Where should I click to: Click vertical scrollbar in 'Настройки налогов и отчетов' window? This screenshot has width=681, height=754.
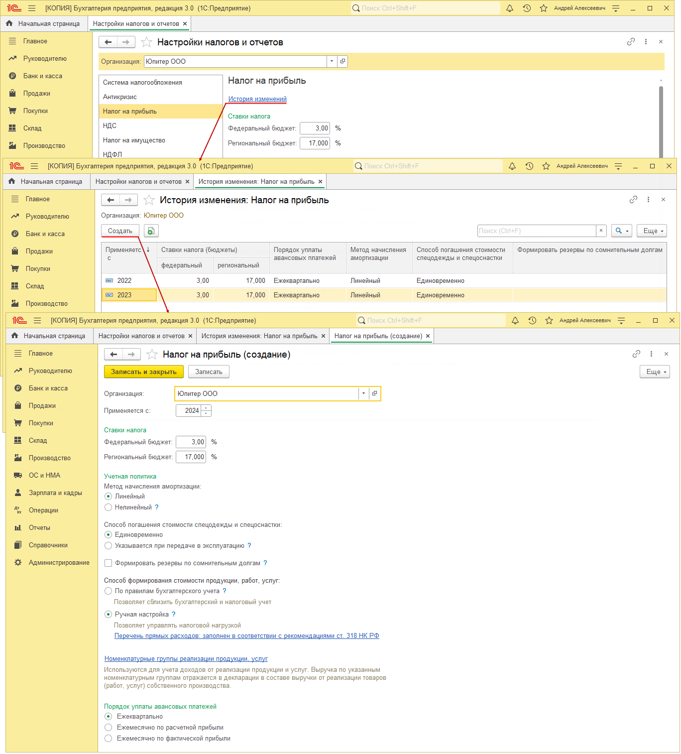(x=661, y=122)
